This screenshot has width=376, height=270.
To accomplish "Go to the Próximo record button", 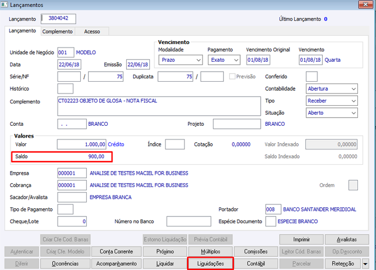I will click(x=165, y=251).
